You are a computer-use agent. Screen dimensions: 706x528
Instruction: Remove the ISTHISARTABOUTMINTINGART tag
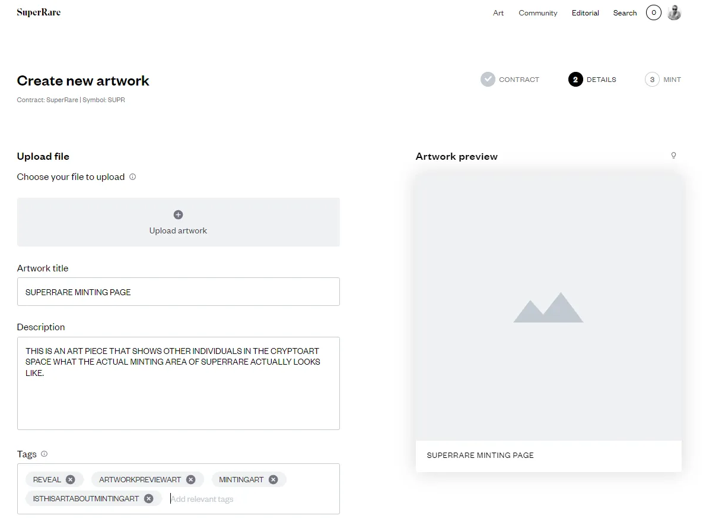tap(148, 498)
